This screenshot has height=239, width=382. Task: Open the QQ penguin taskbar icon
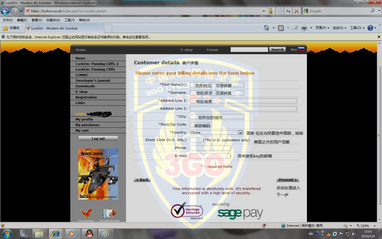coord(89,234)
